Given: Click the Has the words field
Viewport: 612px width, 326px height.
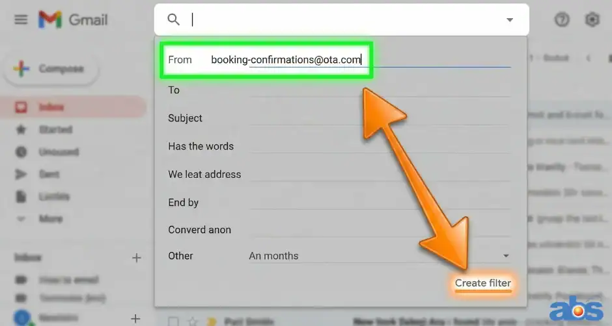Looking at the screenshot, I should tap(379, 146).
